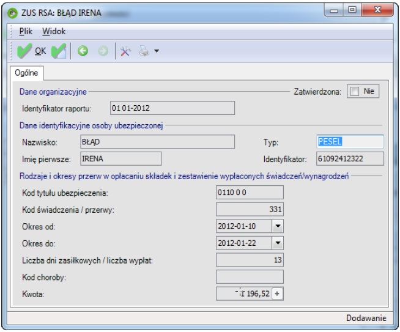Open the tools wrench icon
Image resolution: width=400 pixels, height=332 pixels.
tap(125, 51)
